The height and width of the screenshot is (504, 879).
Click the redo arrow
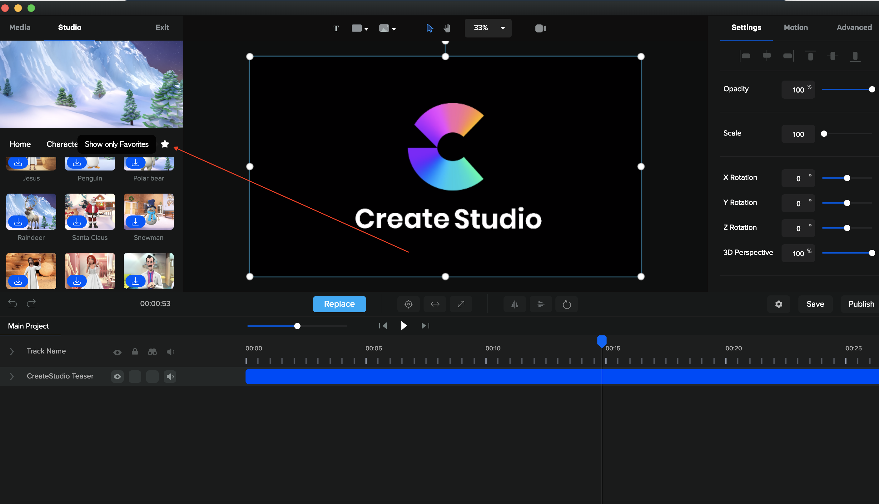[31, 304]
